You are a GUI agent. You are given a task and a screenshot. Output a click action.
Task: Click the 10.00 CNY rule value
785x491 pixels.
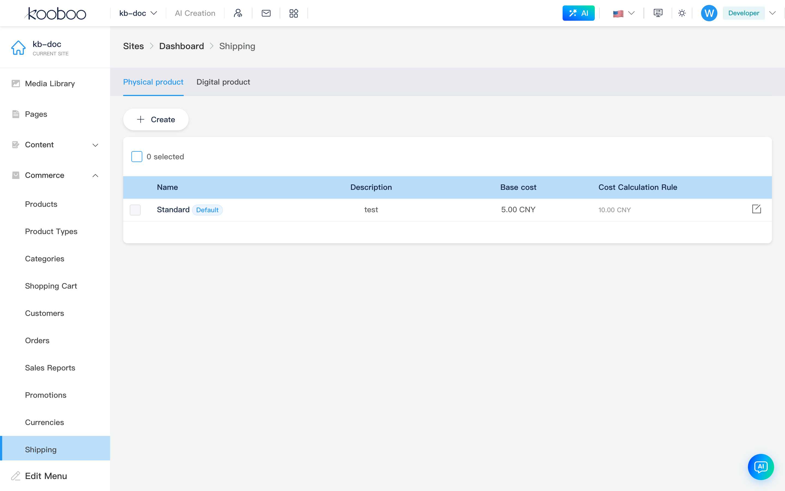point(614,210)
